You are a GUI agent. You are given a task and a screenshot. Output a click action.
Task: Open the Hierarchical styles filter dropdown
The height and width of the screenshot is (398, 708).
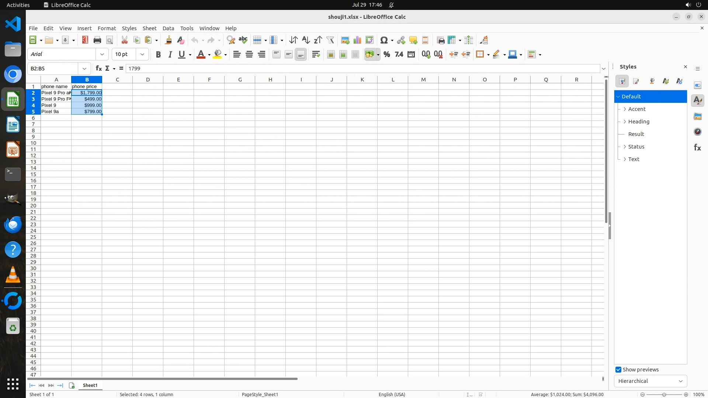(650, 381)
